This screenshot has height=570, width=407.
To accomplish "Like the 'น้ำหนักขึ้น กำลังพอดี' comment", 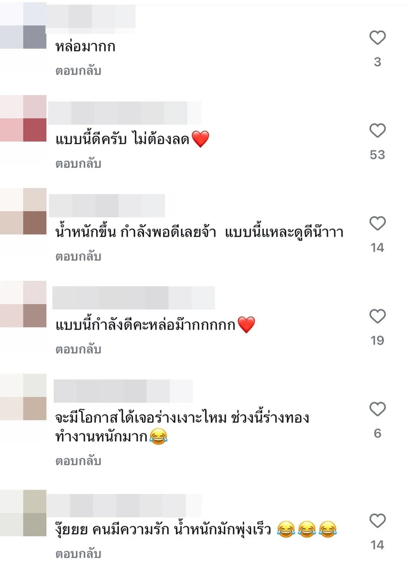I will pos(377,223).
